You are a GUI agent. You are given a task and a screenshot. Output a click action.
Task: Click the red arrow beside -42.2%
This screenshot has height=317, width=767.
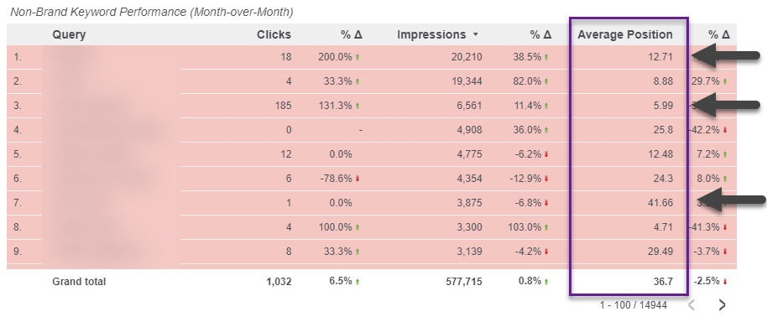coord(725,130)
